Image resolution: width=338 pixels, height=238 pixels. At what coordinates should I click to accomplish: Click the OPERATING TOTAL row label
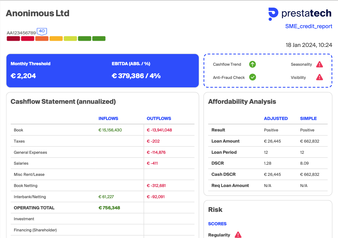click(x=34, y=208)
